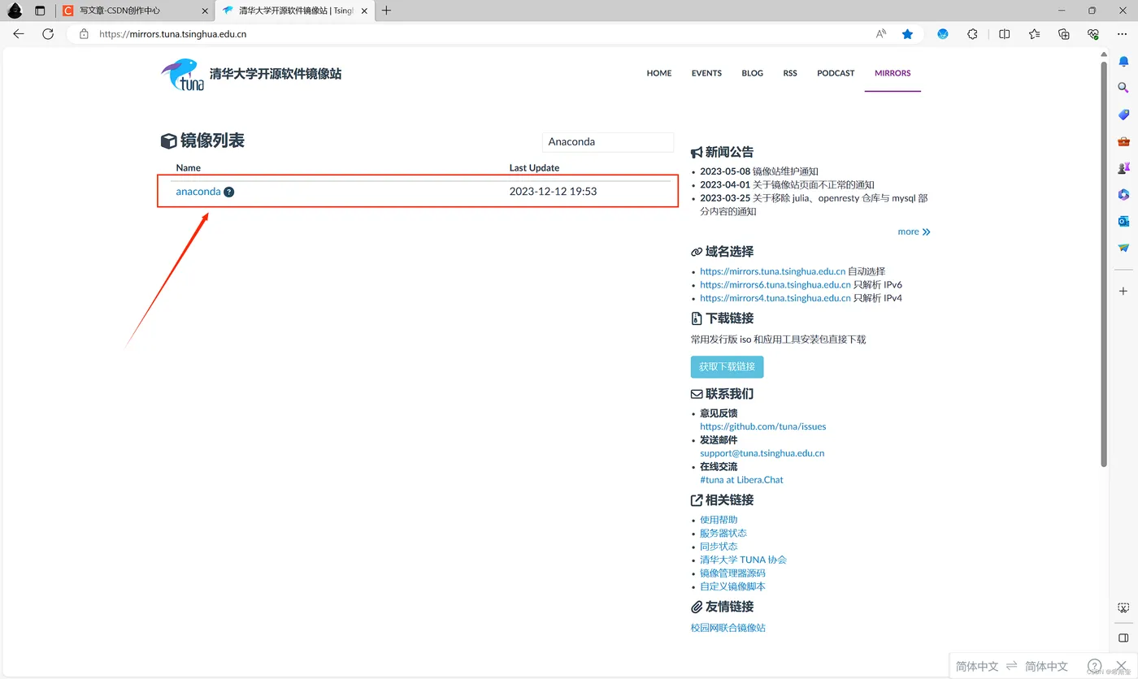Screen dimensions: 1138x679
Task: Open the tab actions menu icon
Action: [40, 11]
